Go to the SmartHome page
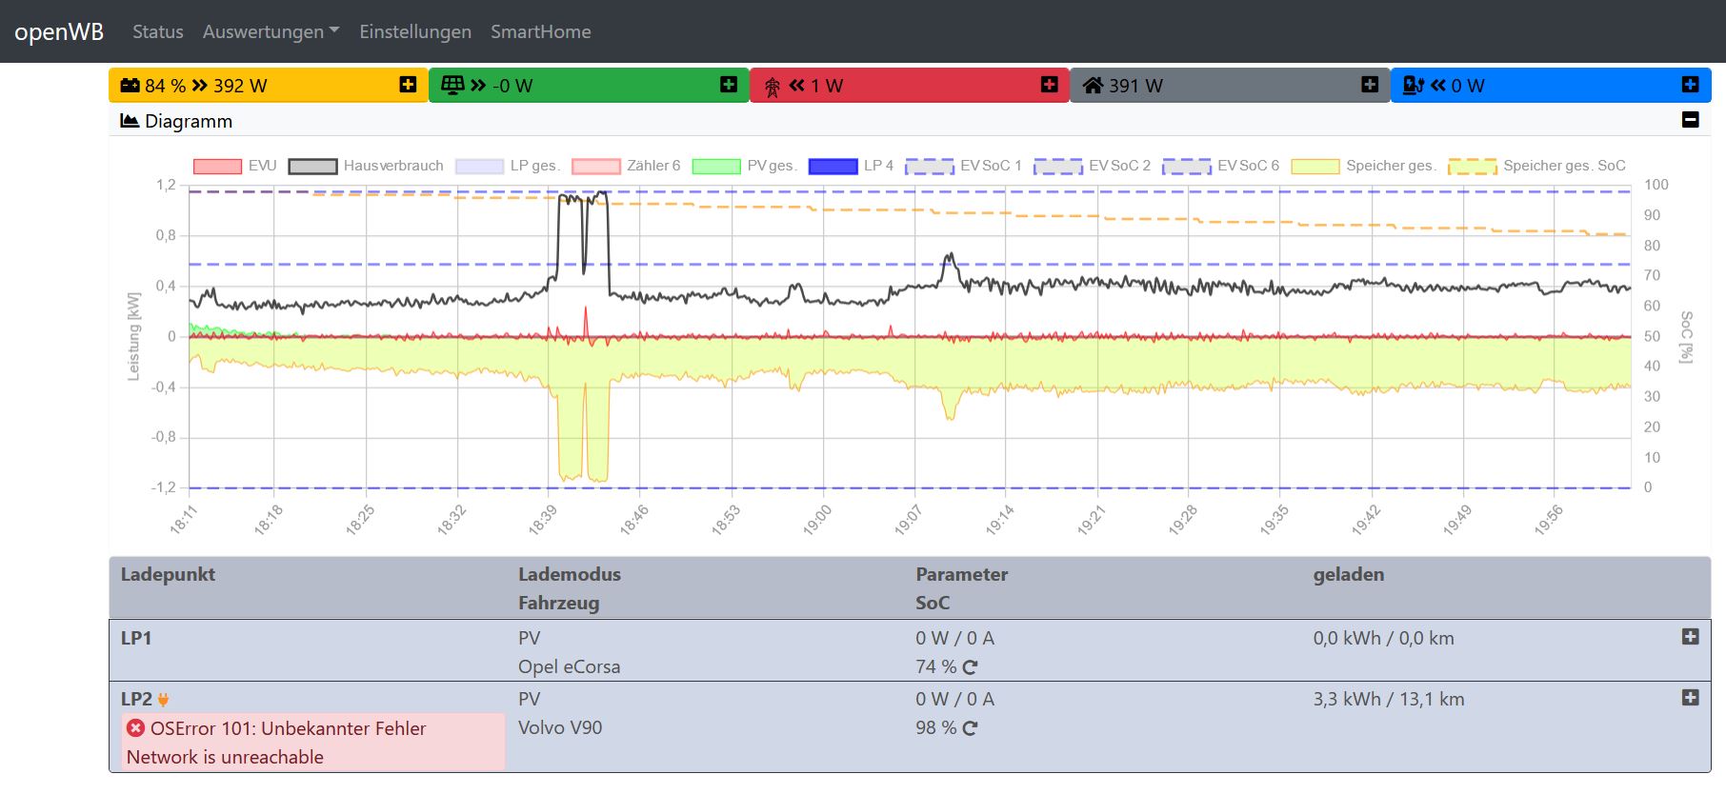Image resolution: width=1726 pixels, height=794 pixels. (x=540, y=31)
